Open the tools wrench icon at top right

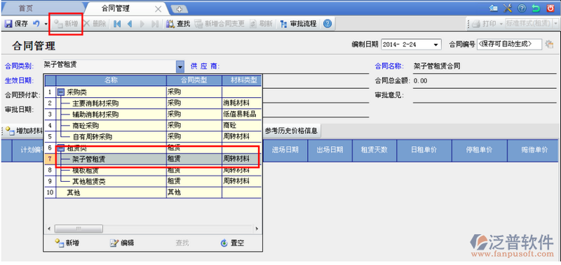click(507, 8)
